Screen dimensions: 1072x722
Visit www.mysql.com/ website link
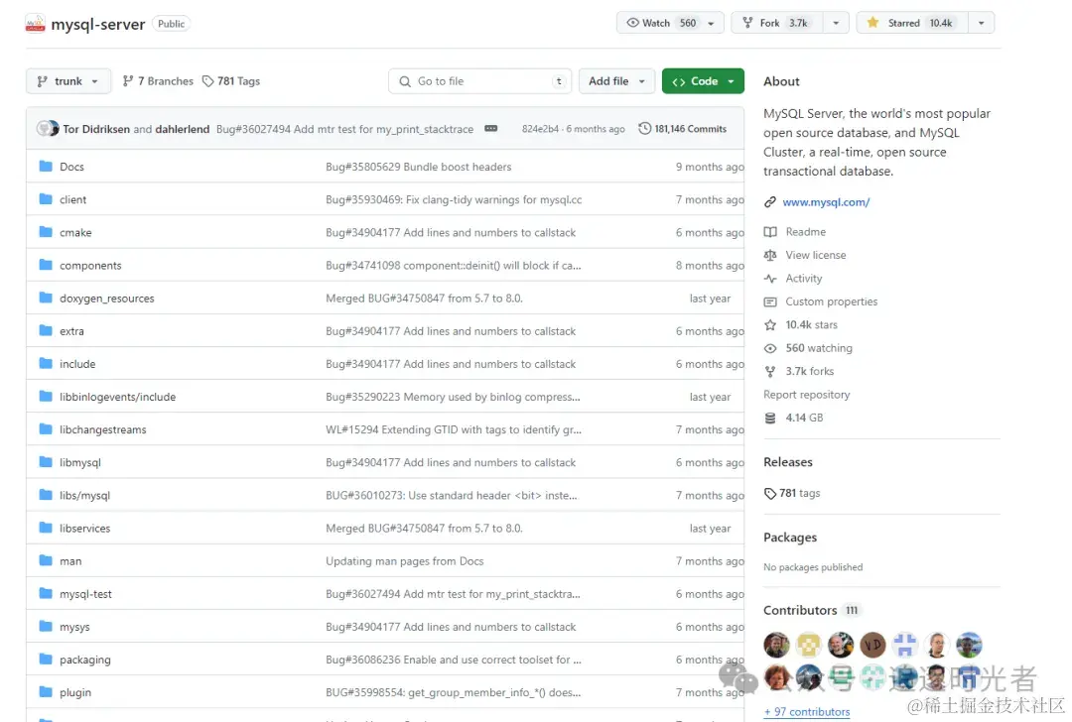(826, 202)
